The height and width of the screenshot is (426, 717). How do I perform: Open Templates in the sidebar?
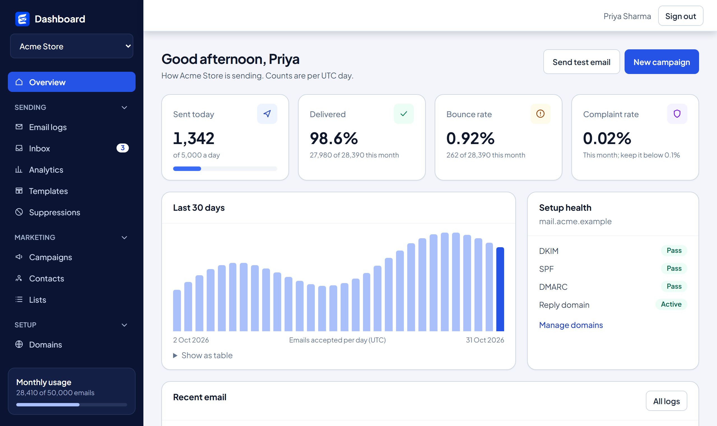click(71, 191)
